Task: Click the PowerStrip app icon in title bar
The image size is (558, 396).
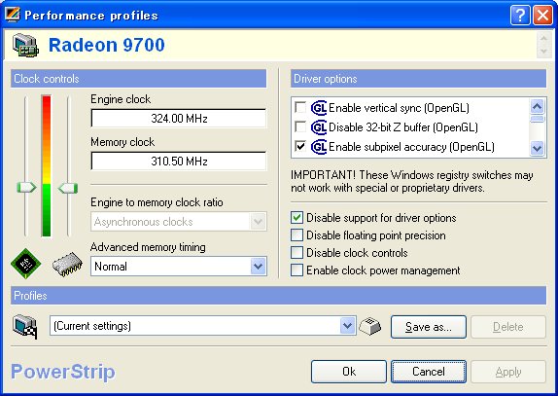Action: [12, 15]
